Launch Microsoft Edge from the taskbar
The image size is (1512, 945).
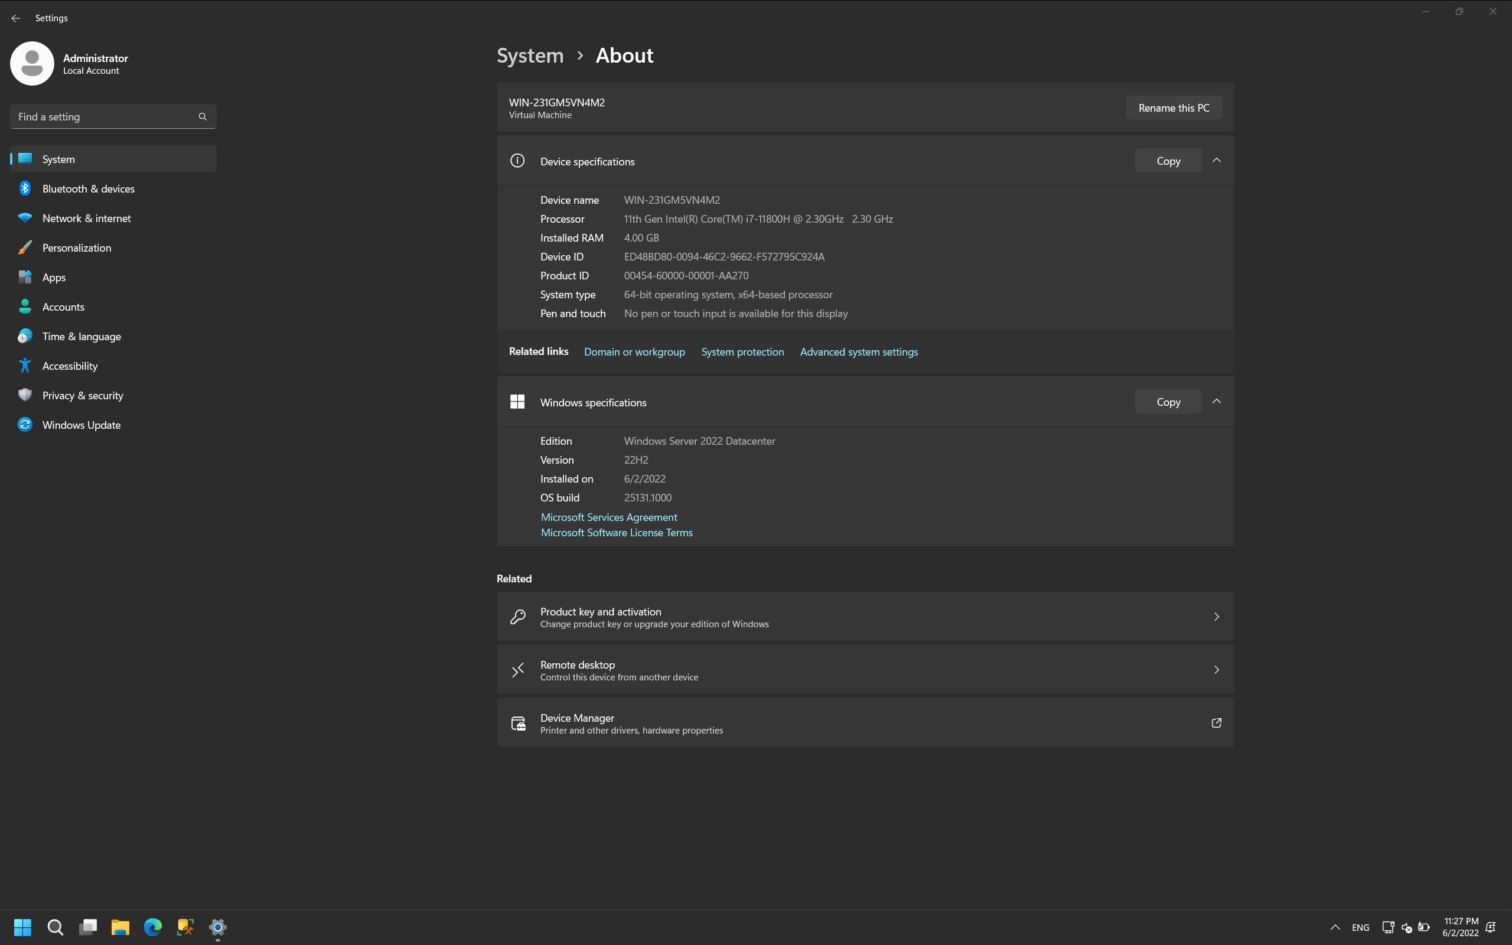point(152,927)
